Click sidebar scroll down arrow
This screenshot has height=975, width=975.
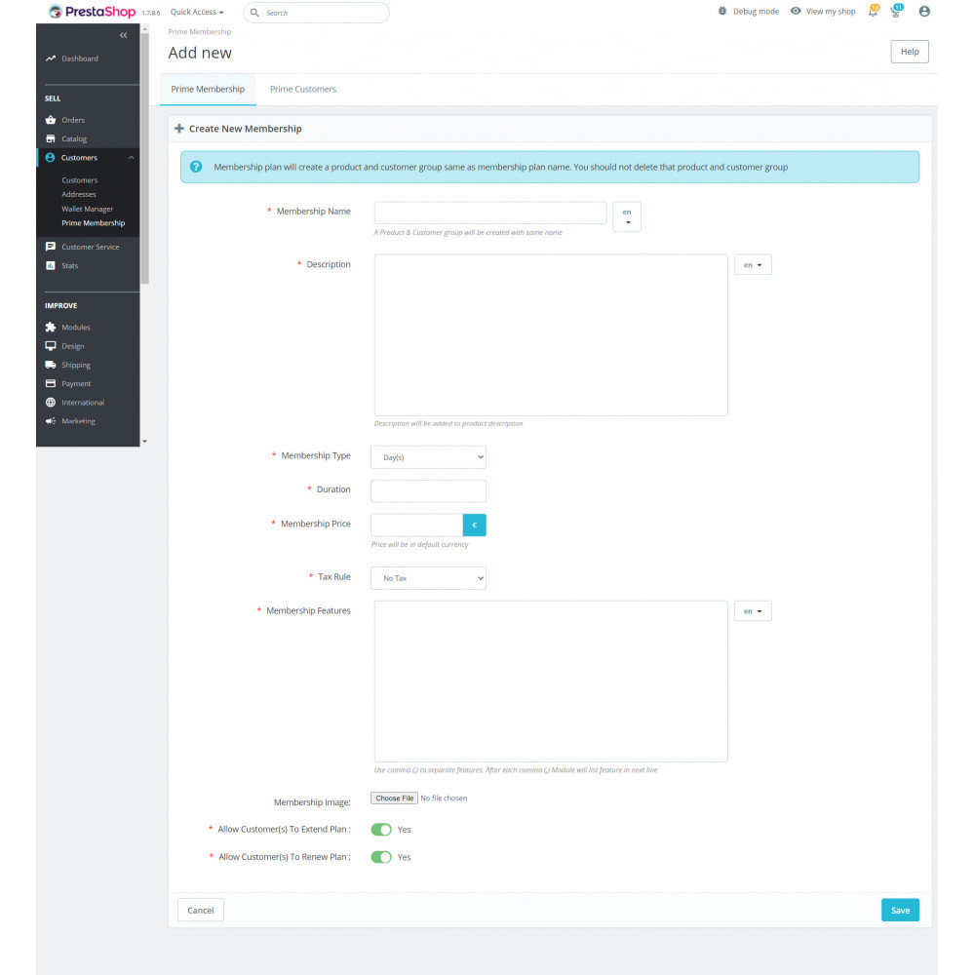coord(145,442)
